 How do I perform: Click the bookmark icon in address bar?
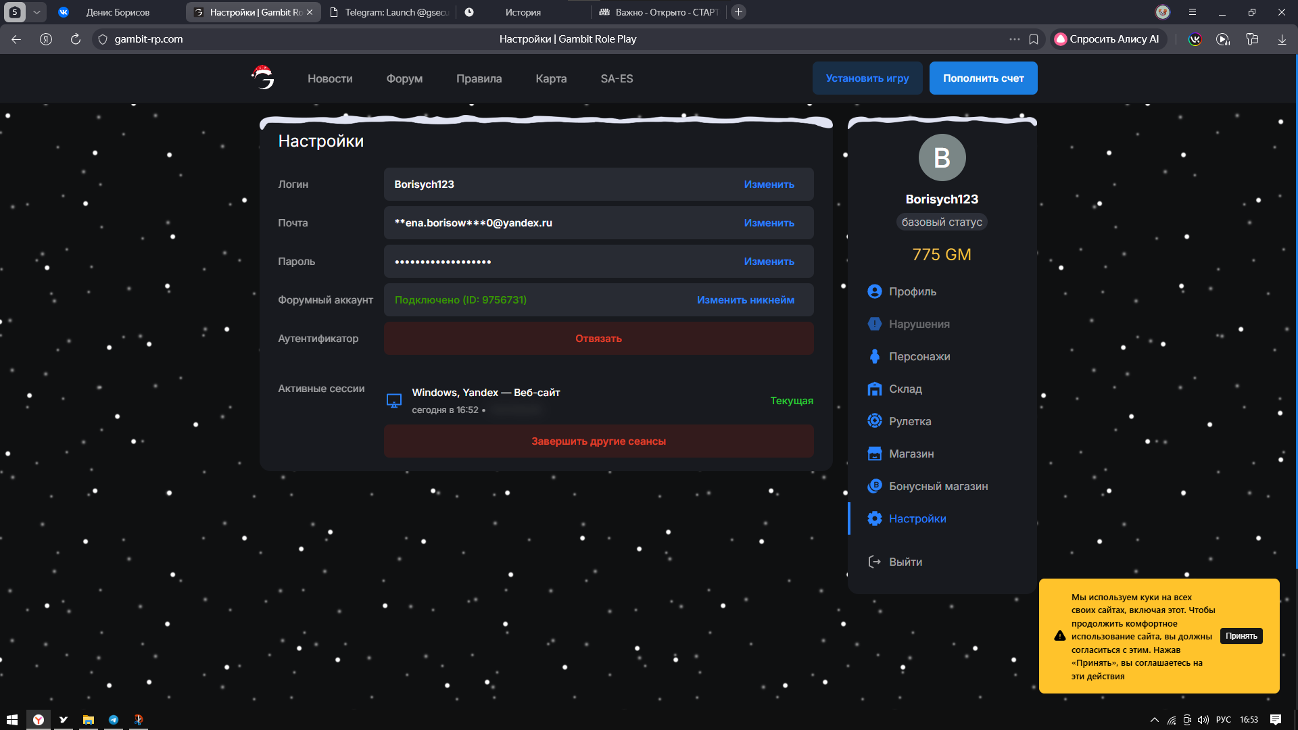tap(1034, 39)
